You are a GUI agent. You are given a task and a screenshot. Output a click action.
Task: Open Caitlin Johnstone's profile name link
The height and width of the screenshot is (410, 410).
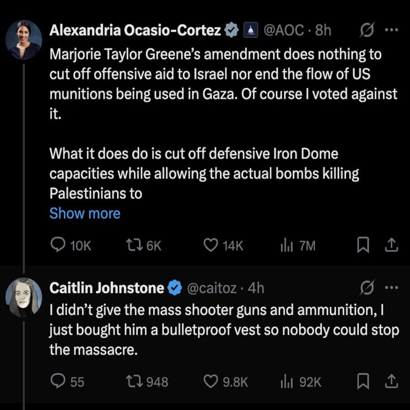pos(107,288)
